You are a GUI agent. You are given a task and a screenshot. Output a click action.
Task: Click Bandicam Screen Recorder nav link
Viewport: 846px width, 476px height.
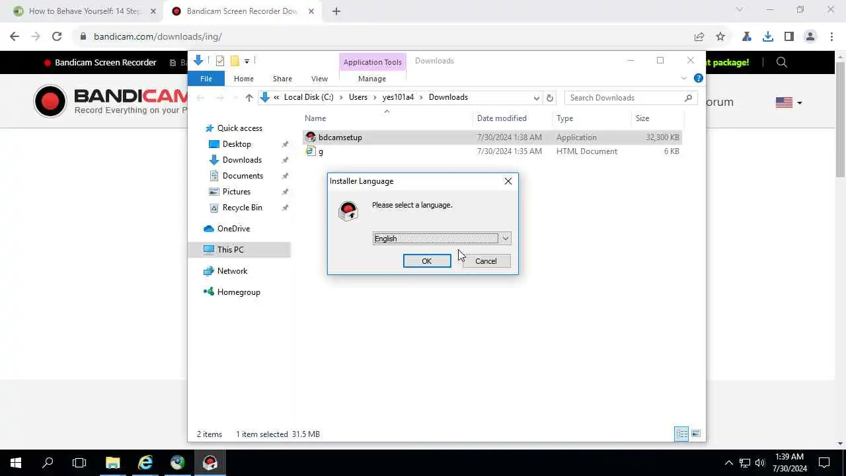(x=100, y=62)
